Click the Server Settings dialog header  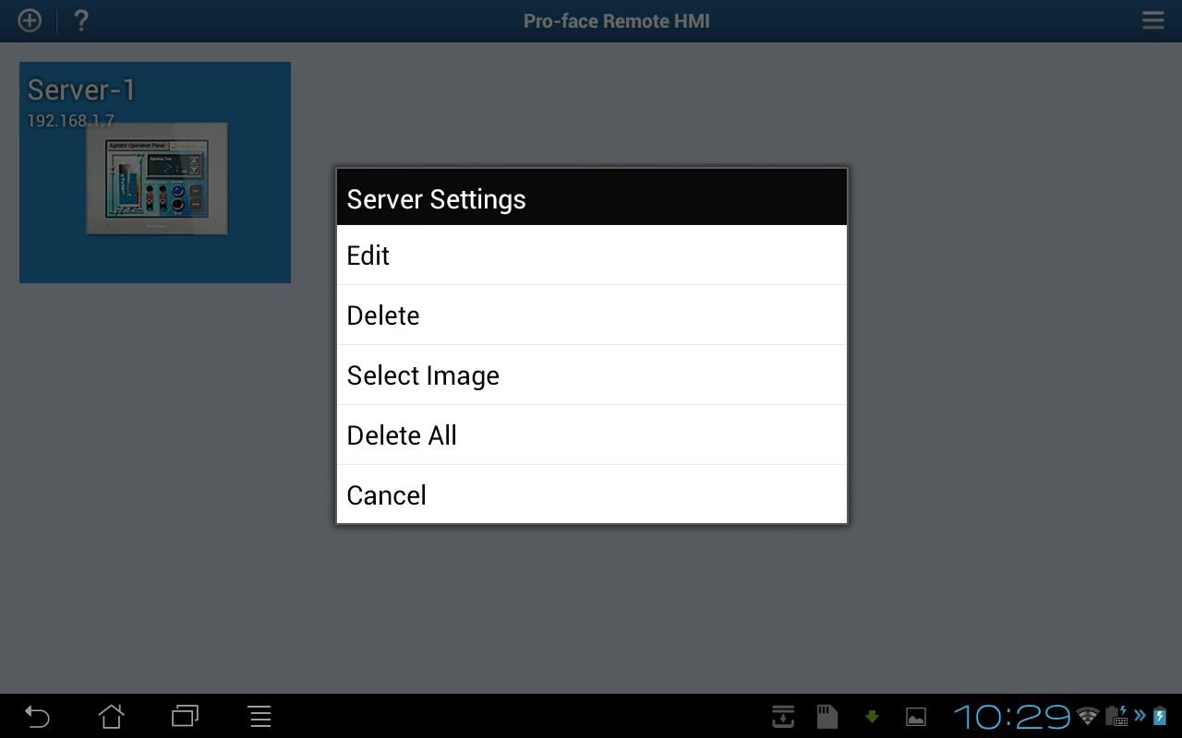point(592,198)
